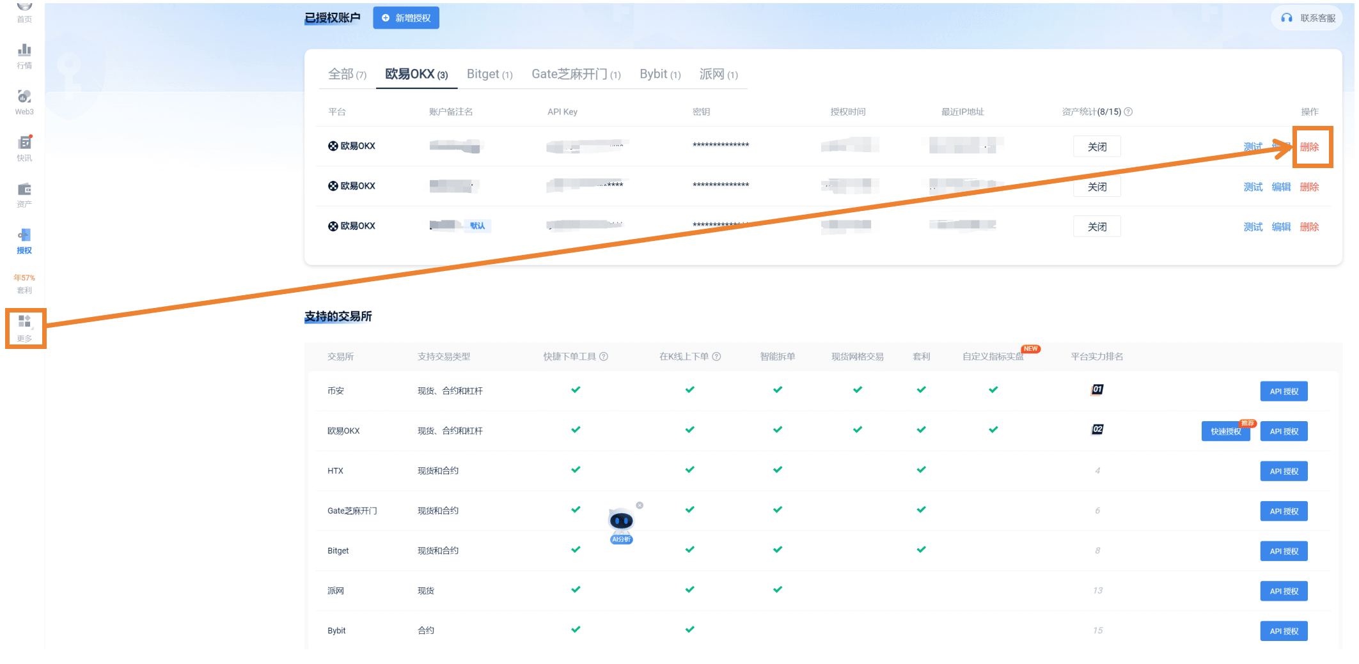Click API授权 for HTX

coord(1284,471)
